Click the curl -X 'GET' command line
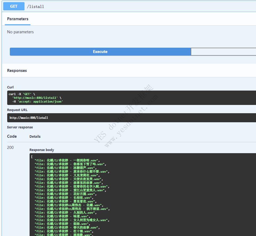The image size is (256, 236). tap(22, 94)
